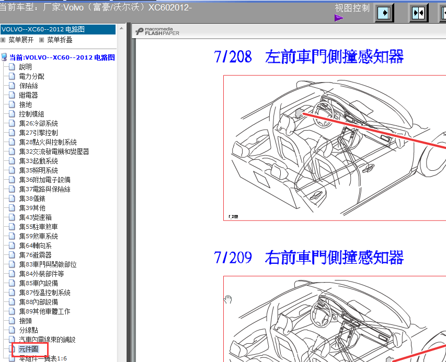Open 集87恆溫控制系統 in the tree
Viewport: 446px width, 362px height.
click(44, 293)
